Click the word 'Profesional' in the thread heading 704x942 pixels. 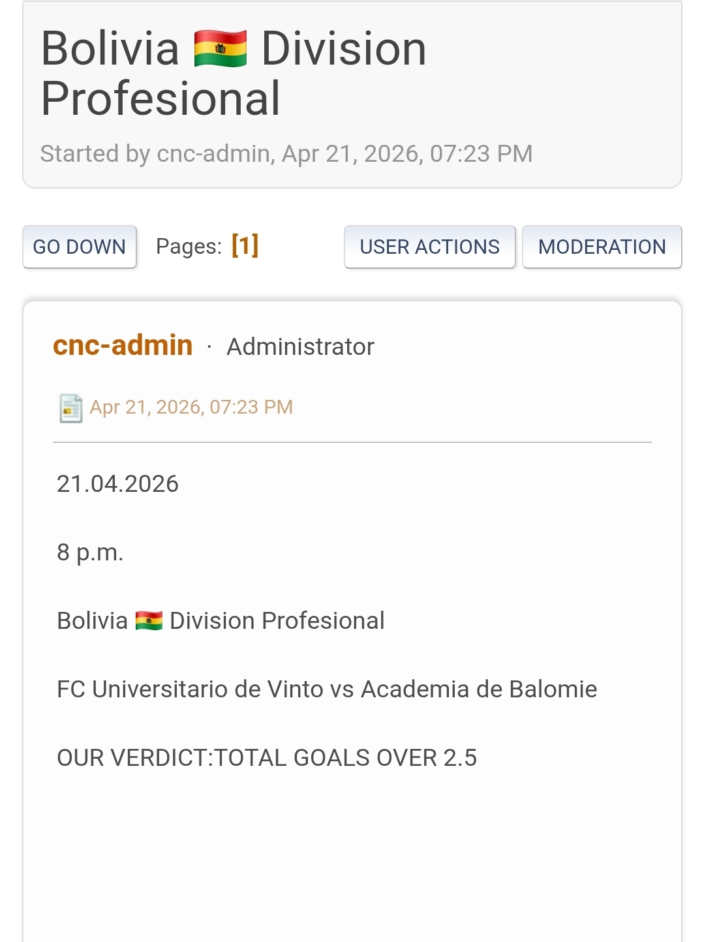point(161,99)
